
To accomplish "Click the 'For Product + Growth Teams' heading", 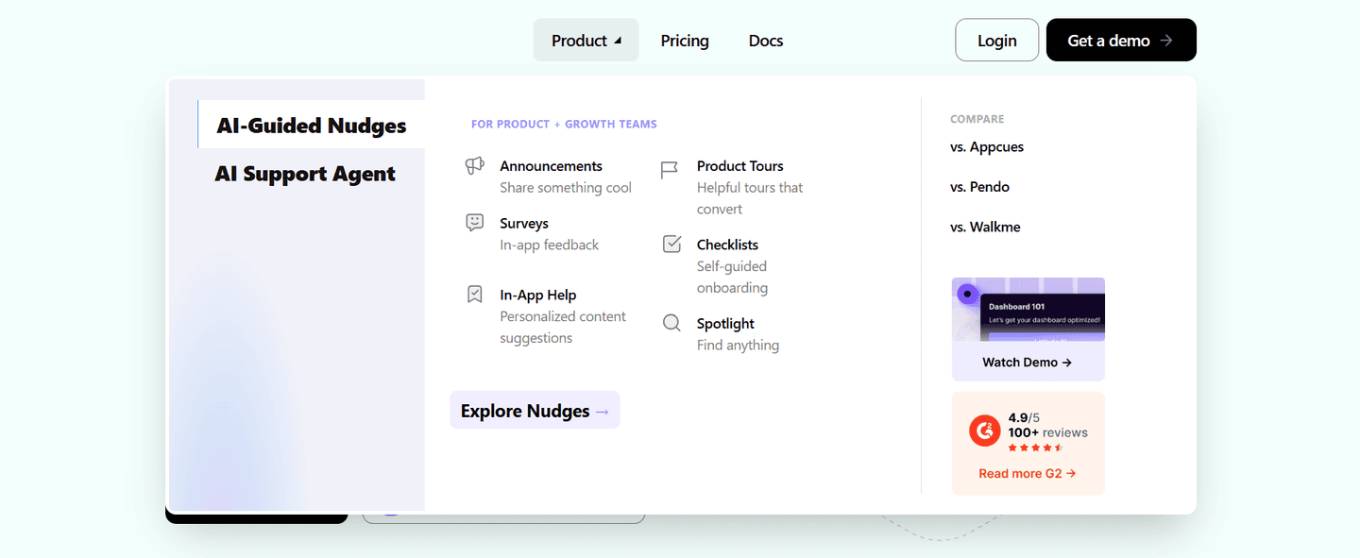I will (x=564, y=124).
